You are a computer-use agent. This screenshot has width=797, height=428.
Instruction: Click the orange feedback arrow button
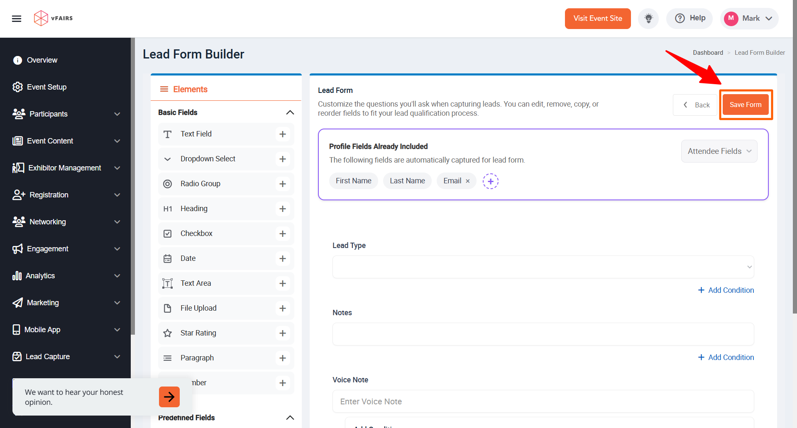point(169,397)
